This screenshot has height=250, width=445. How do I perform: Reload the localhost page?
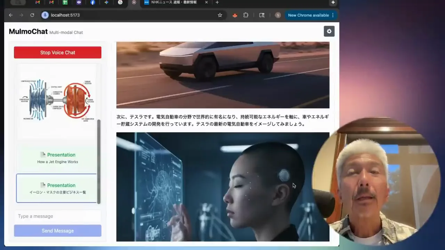(x=32, y=15)
